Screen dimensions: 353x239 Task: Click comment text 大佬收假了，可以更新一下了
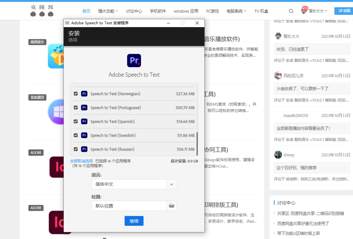pyautogui.click(x=302, y=89)
